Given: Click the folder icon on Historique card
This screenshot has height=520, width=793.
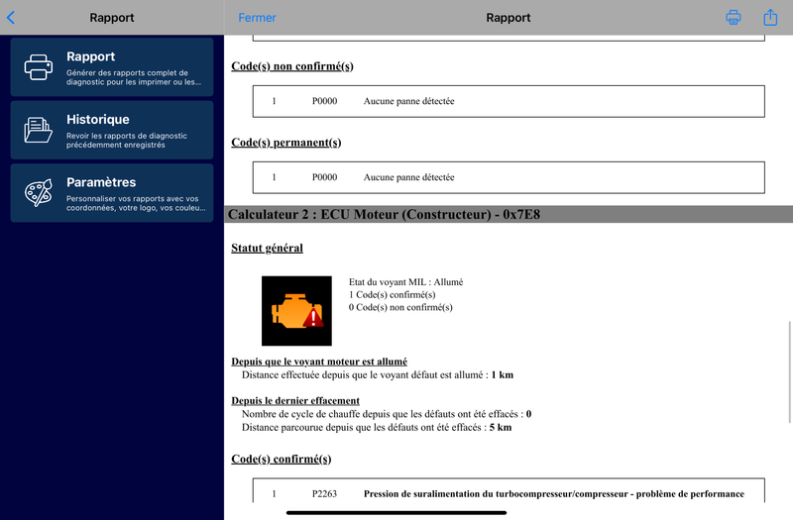Looking at the screenshot, I should (39, 130).
